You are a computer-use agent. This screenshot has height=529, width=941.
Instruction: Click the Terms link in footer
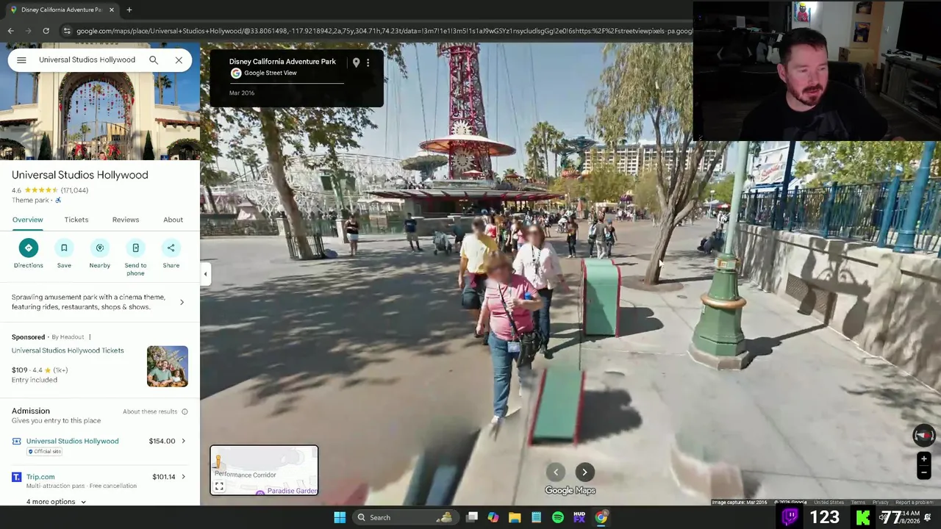point(858,503)
